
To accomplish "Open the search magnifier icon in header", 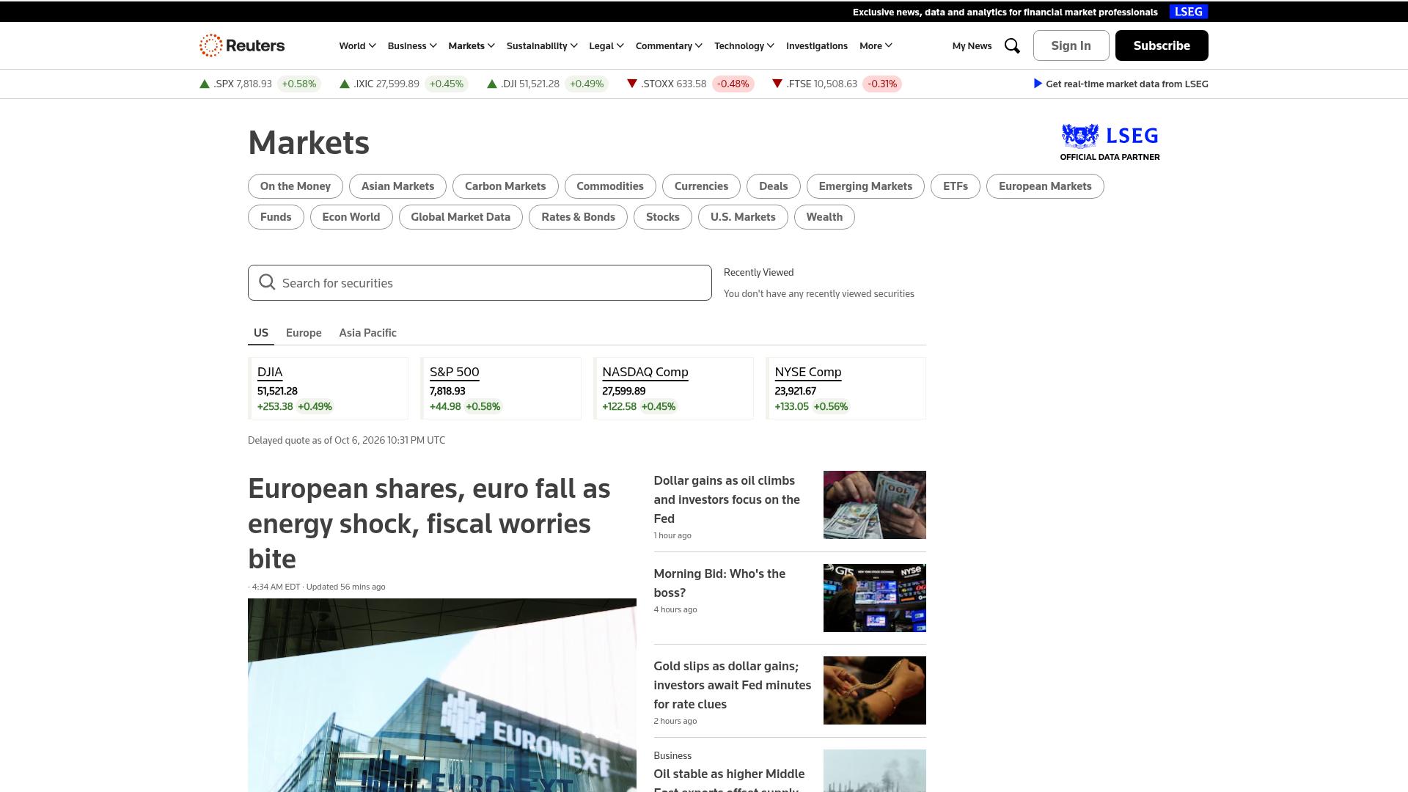I will point(1012,45).
